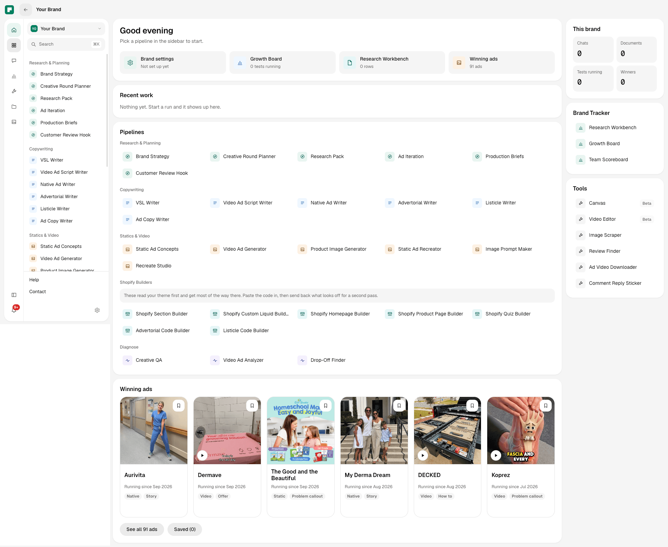
Task: Click the home icon in left rail
Action: (x=14, y=30)
